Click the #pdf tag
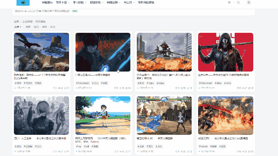Image resolution: width=278 pixels, height=156 pixels. coord(87,147)
